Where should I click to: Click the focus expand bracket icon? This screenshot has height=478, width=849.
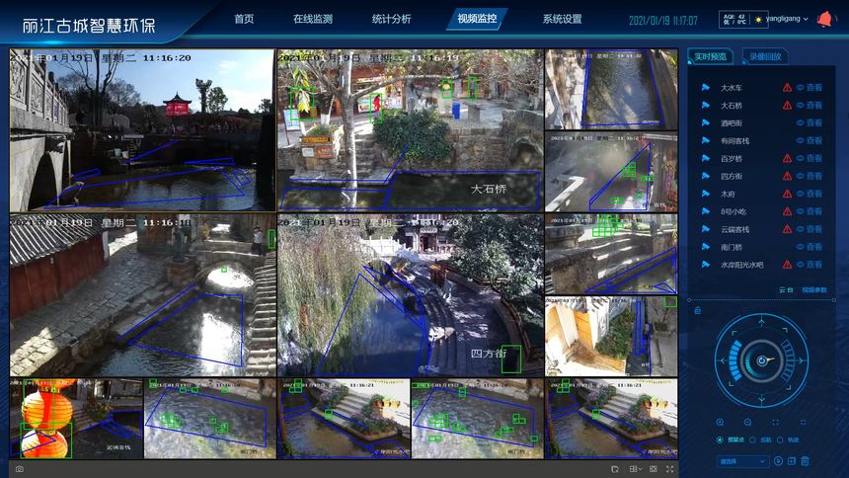pyautogui.click(x=775, y=422)
